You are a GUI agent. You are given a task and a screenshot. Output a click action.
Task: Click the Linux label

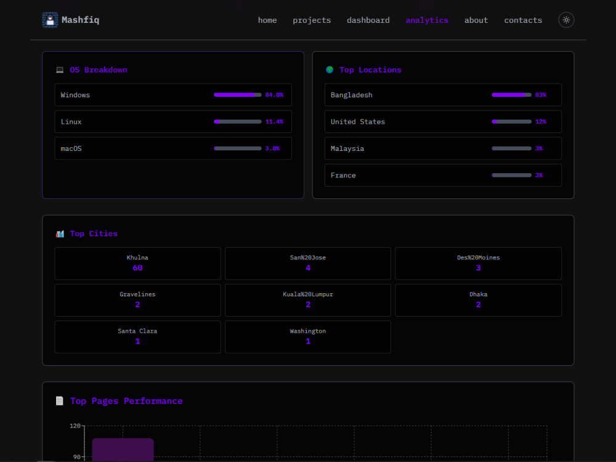click(71, 122)
